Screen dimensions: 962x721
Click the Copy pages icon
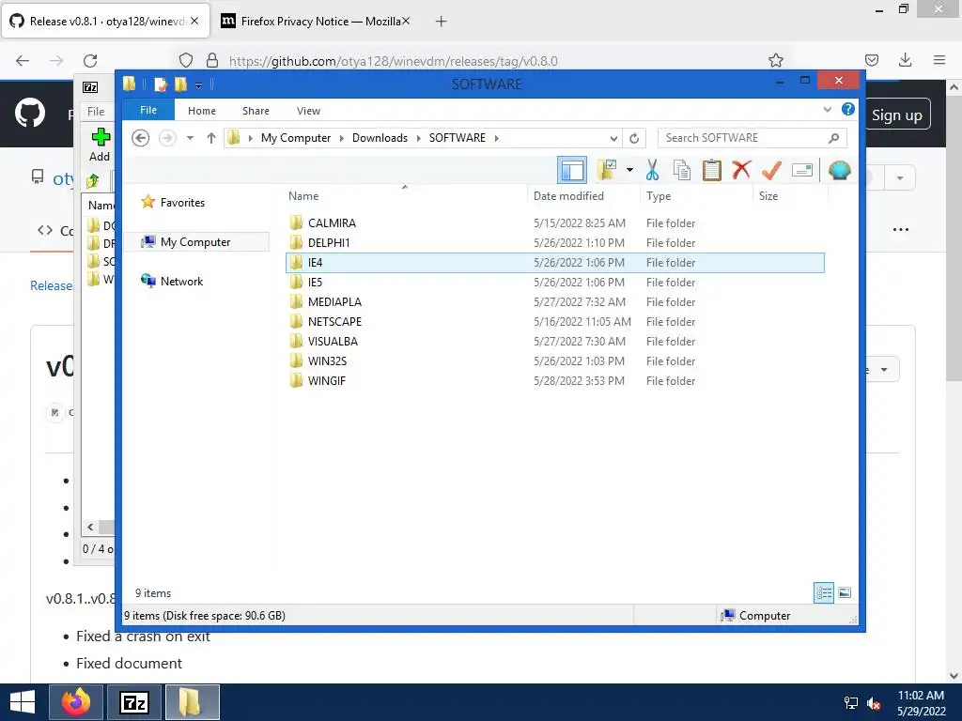click(x=682, y=170)
